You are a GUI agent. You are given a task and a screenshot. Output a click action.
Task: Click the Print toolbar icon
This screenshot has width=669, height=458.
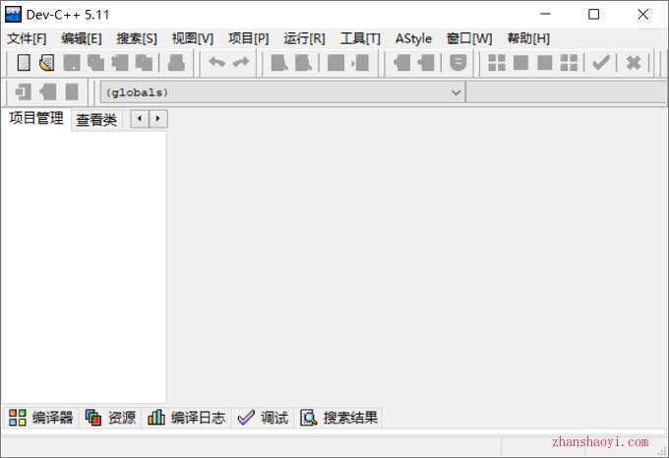(x=176, y=63)
